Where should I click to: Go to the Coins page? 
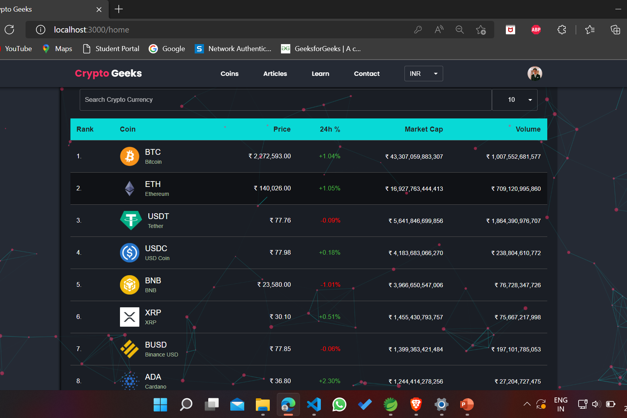coord(230,74)
